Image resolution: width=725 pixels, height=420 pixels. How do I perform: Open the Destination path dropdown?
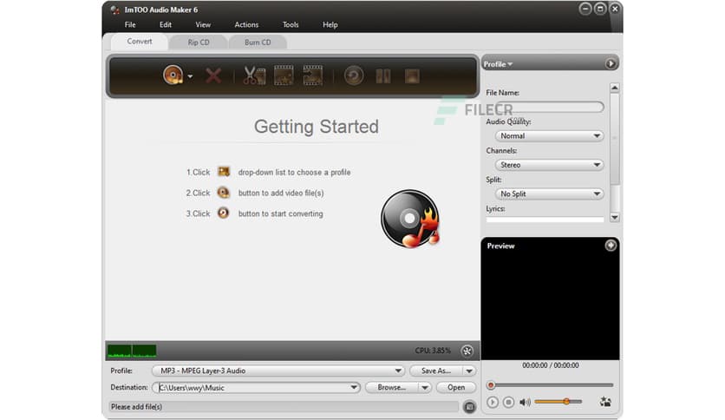pos(354,387)
